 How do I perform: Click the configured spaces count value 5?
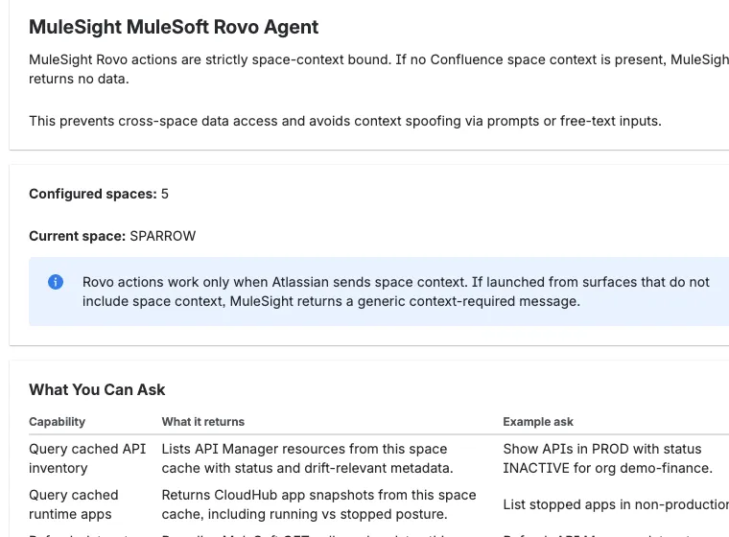165,194
